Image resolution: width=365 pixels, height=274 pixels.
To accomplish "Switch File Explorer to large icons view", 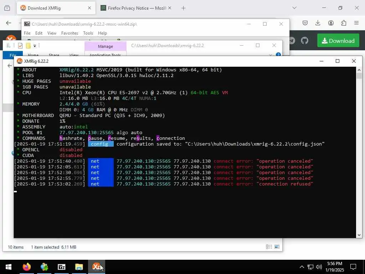I will pos(277,247).
